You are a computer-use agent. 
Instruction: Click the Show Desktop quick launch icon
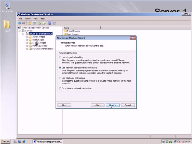pyautogui.click(x=19, y=142)
